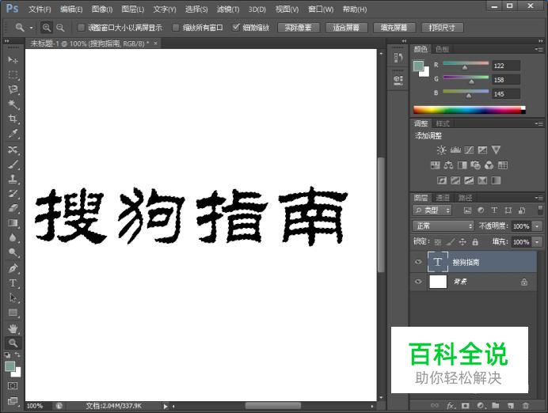Select the Horizontal Type tool
This screenshot has height=413, width=548.
(13, 283)
